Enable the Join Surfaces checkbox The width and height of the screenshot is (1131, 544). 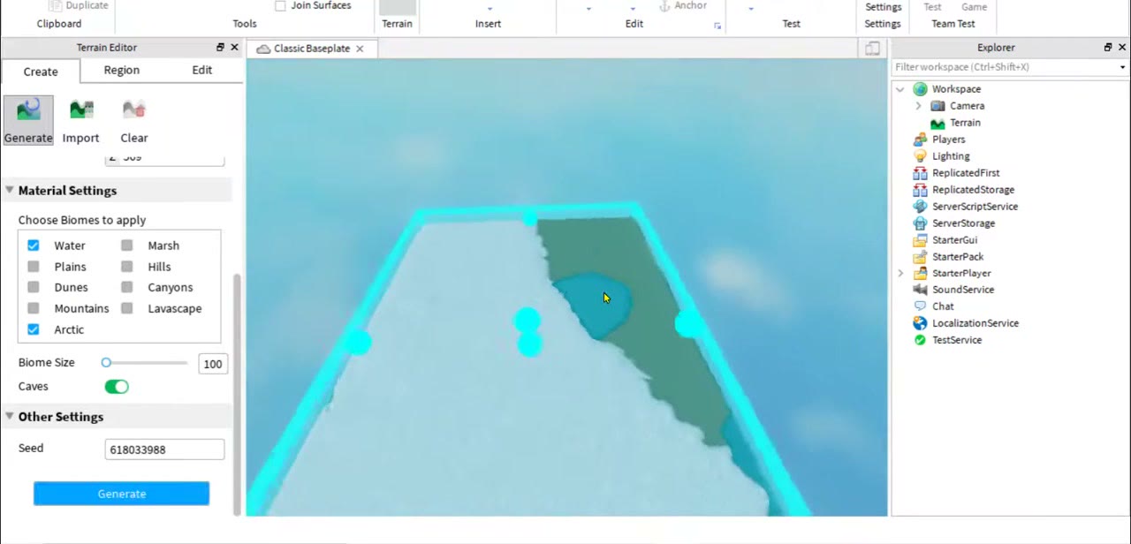pos(280,6)
